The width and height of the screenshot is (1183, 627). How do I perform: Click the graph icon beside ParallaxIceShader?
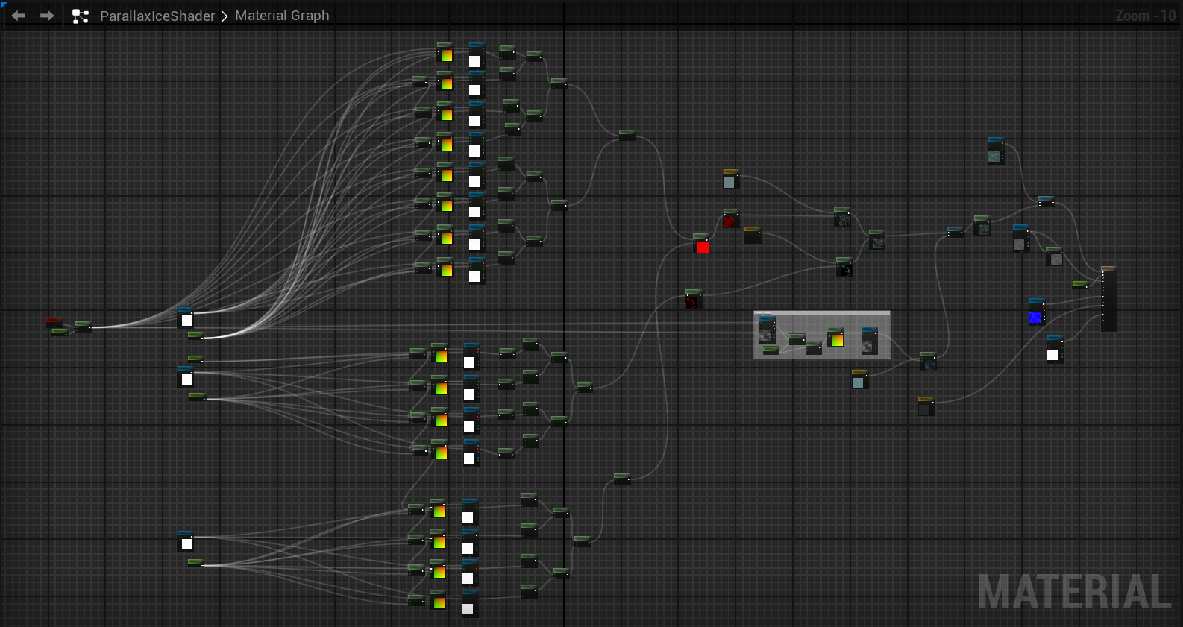(x=81, y=16)
